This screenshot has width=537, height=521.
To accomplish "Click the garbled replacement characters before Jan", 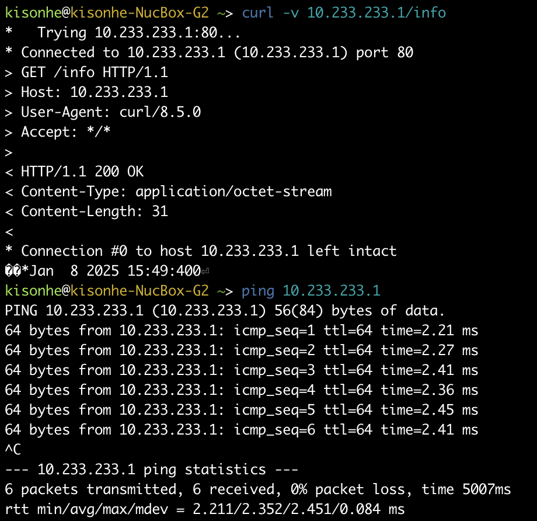I will (13, 271).
